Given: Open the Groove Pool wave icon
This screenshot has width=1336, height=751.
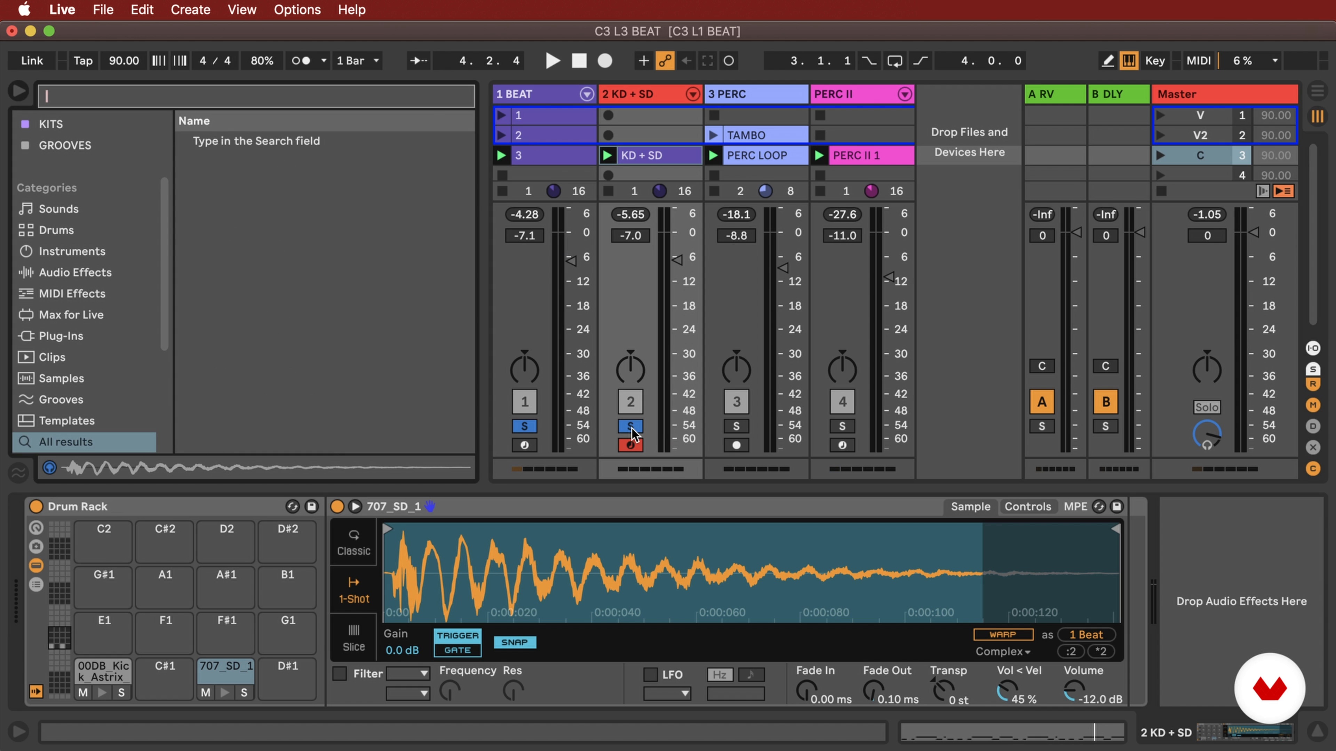Looking at the screenshot, I should coord(18,472).
